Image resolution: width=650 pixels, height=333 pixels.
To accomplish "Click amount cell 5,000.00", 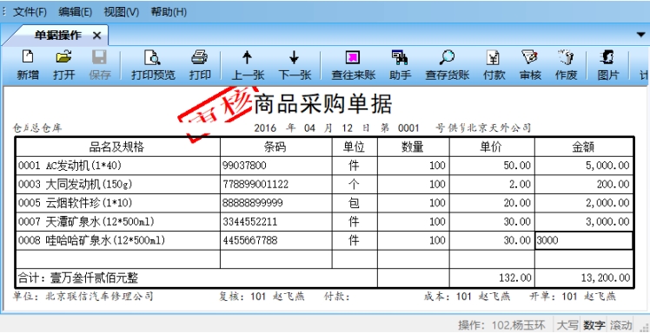I will [x=584, y=166].
